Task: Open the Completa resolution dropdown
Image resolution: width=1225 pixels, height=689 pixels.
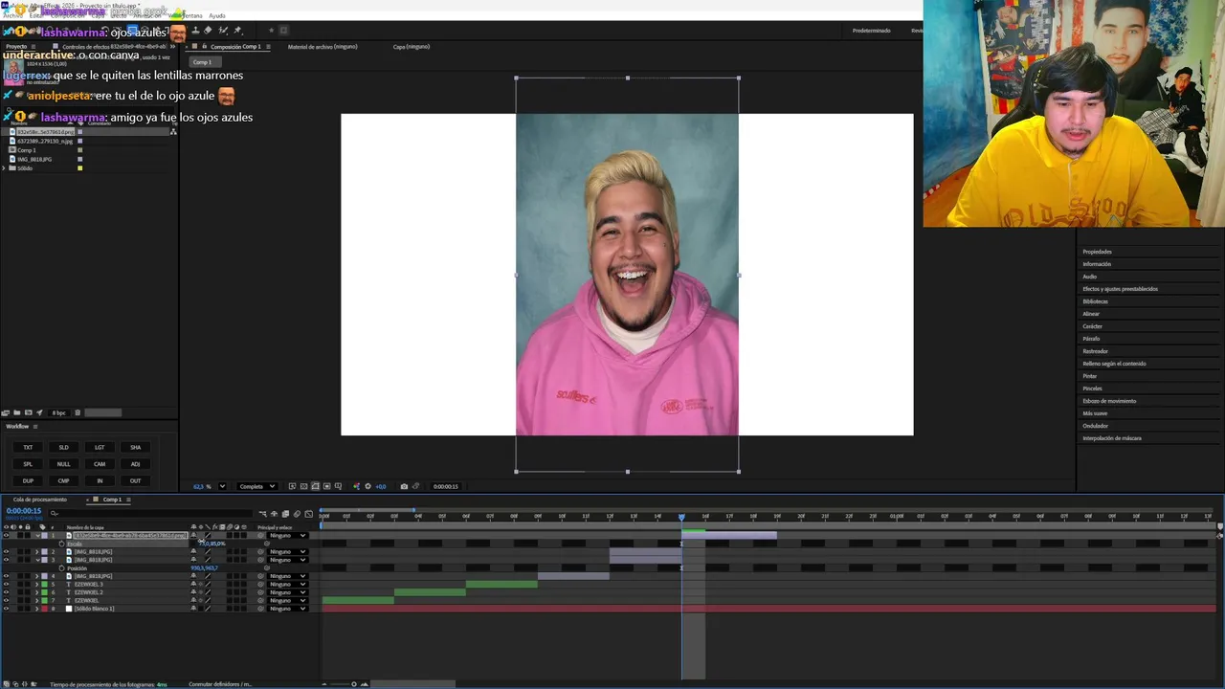Action: tap(256, 486)
